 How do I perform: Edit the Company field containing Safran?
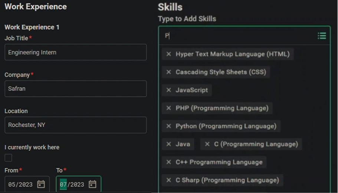coord(75,88)
